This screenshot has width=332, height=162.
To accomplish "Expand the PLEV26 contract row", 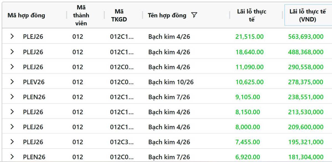I will coord(12,82).
